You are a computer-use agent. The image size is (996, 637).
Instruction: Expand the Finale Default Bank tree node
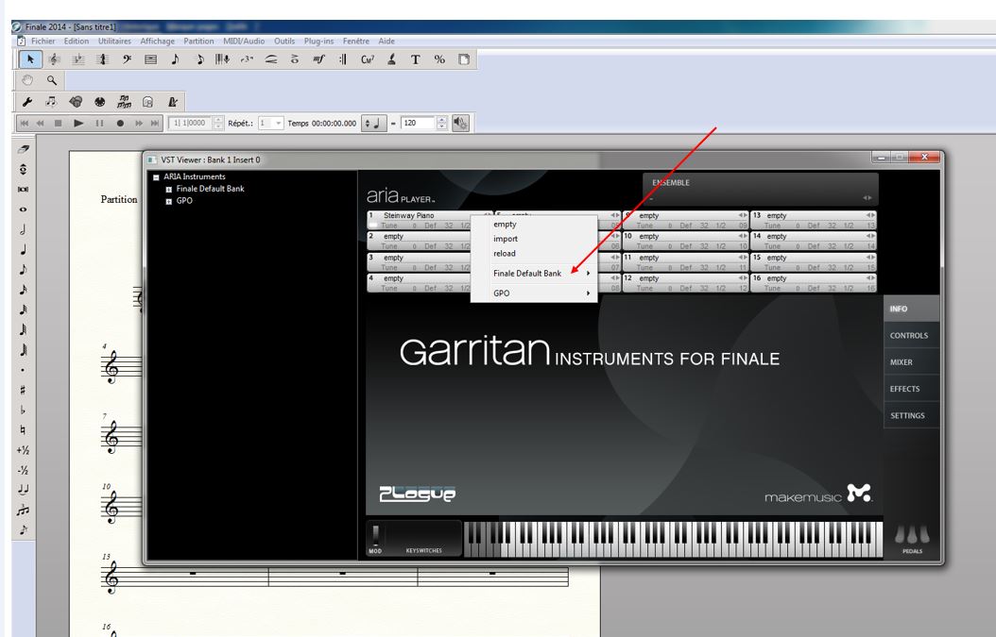[x=168, y=189]
